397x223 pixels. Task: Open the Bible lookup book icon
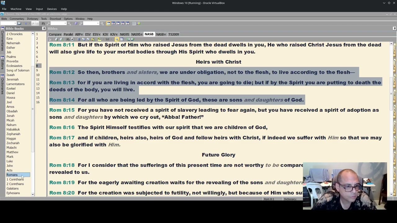pos(19,23)
